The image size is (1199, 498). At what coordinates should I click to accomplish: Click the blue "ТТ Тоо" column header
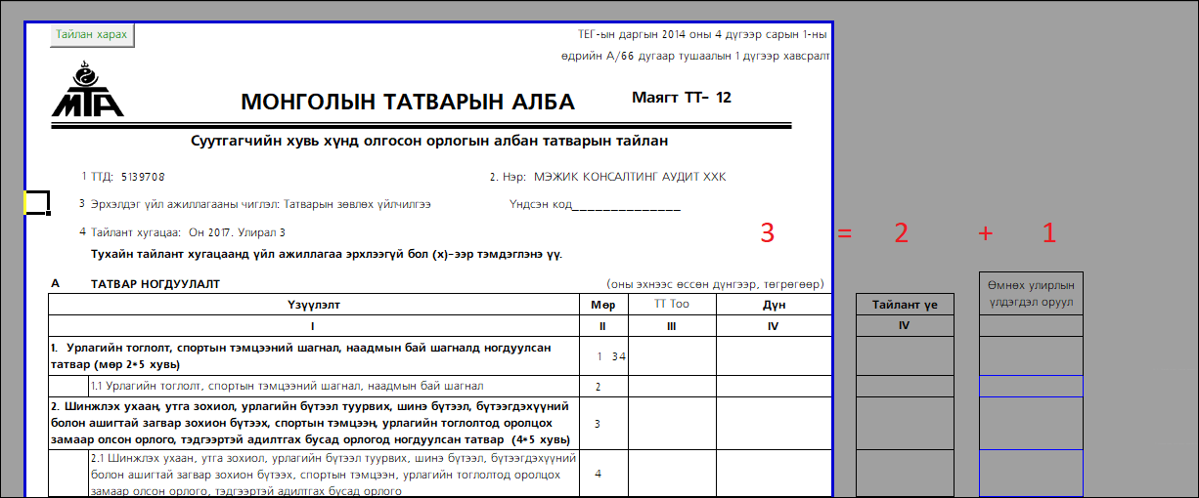point(672,305)
